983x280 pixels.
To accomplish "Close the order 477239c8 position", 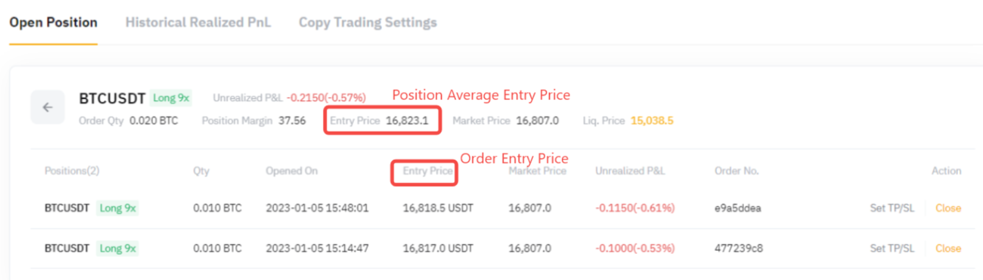I will [948, 248].
